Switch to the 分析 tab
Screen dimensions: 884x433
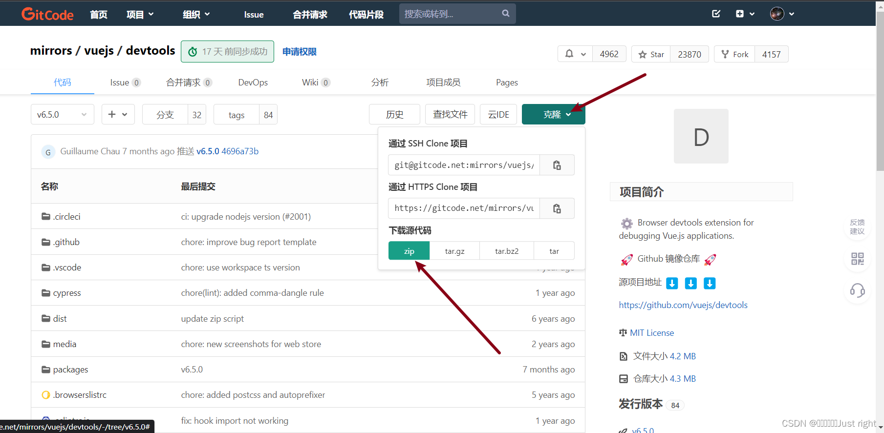[380, 82]
